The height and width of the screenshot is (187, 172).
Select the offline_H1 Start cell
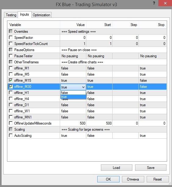(x=99, y=93)
